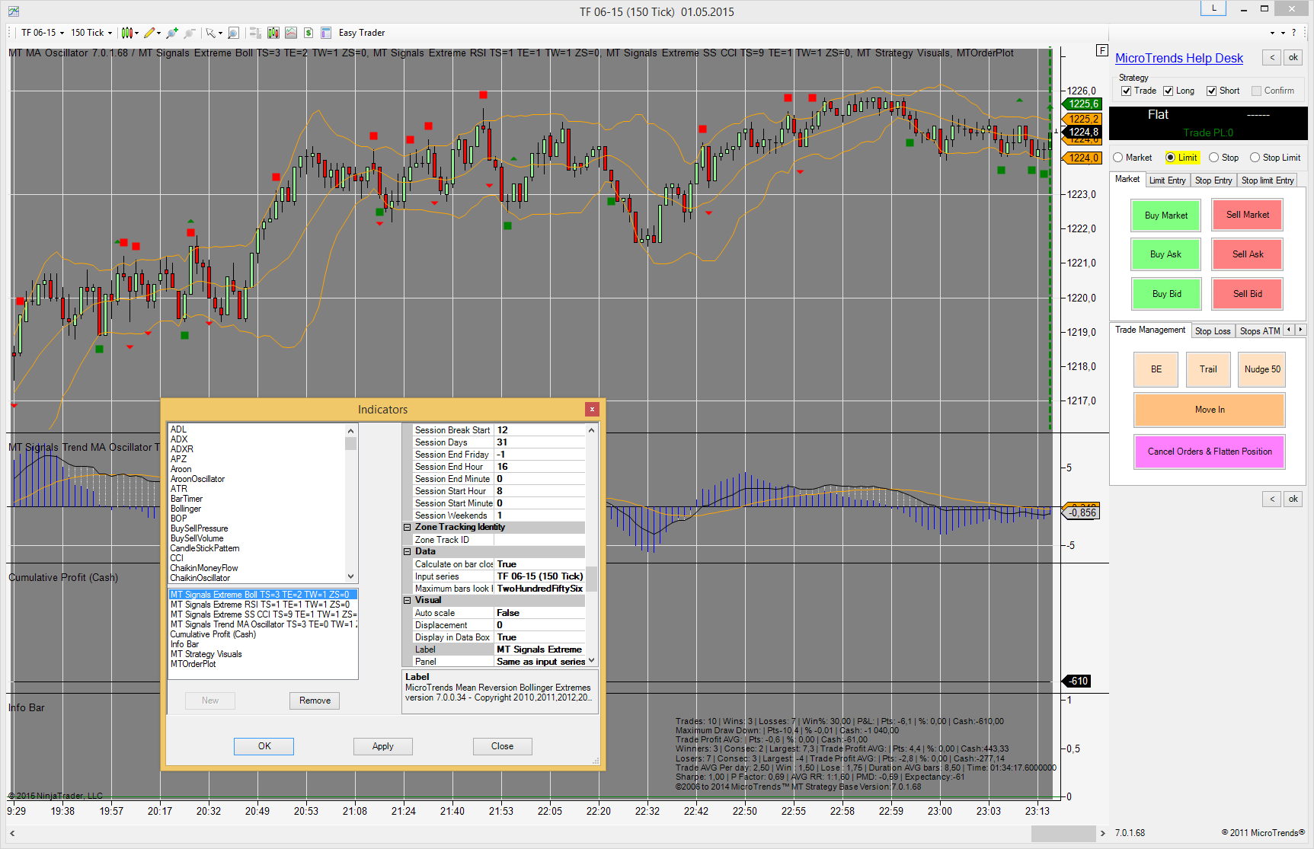This screenshot has height=849, width=1314.
Task: Select the Stop Limit radio button
Action: [x=1255, y=158]
